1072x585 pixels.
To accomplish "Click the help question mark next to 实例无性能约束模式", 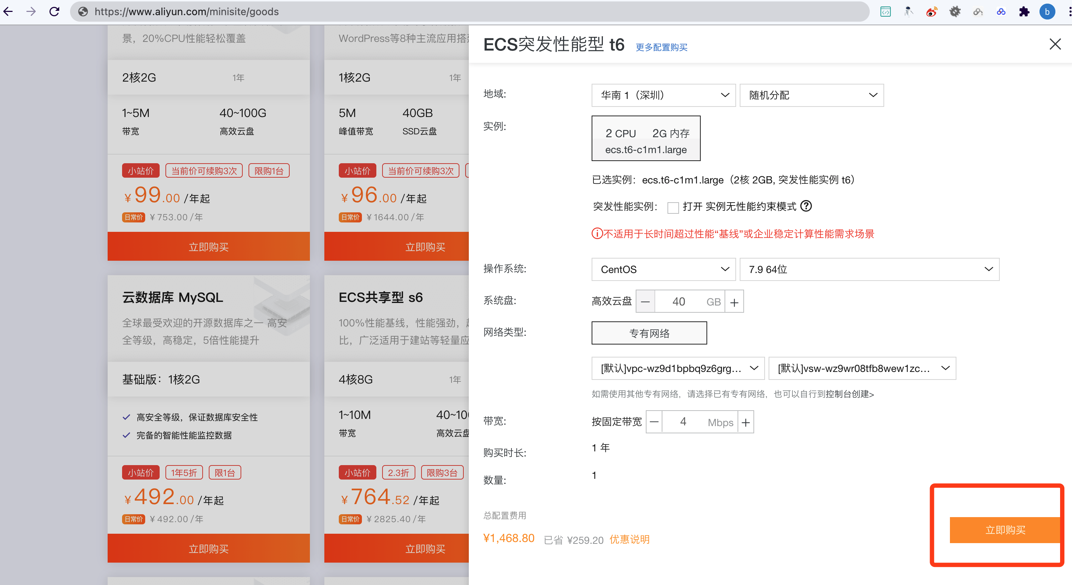I will point(806,206).
